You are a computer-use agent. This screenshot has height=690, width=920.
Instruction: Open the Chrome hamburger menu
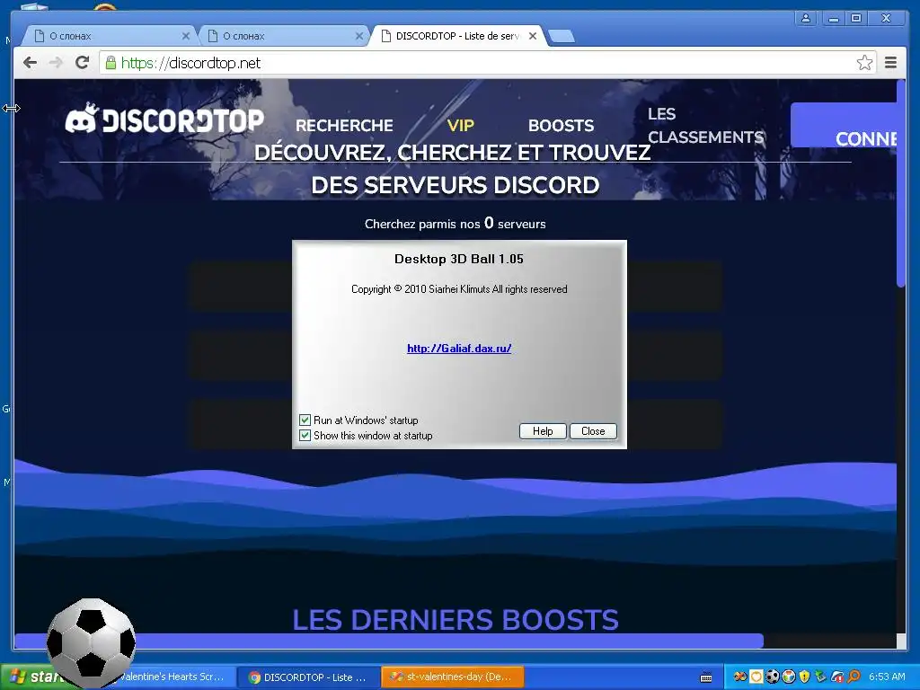coord(890,63)
